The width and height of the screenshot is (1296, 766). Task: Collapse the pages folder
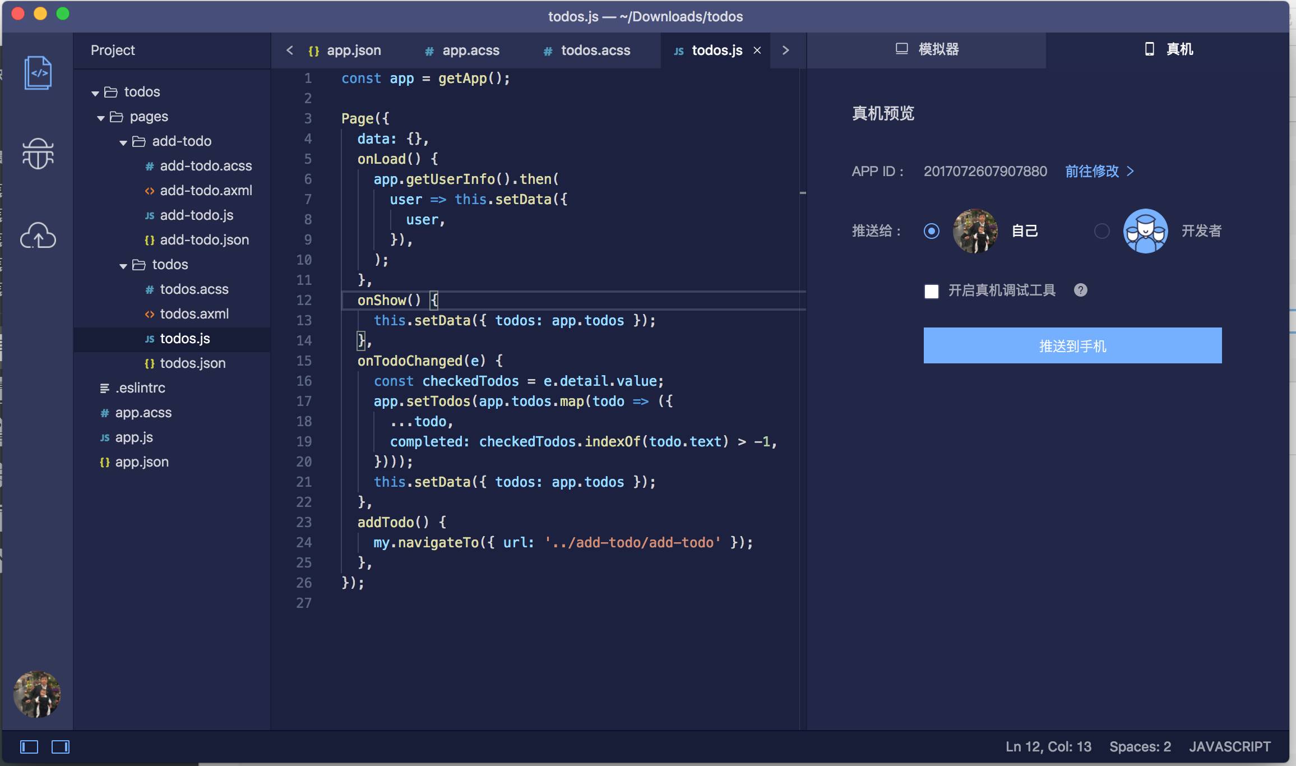point(101,117)
